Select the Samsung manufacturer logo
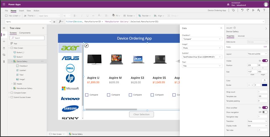Viewport: 270px width, 137px height. coord(70,109)
